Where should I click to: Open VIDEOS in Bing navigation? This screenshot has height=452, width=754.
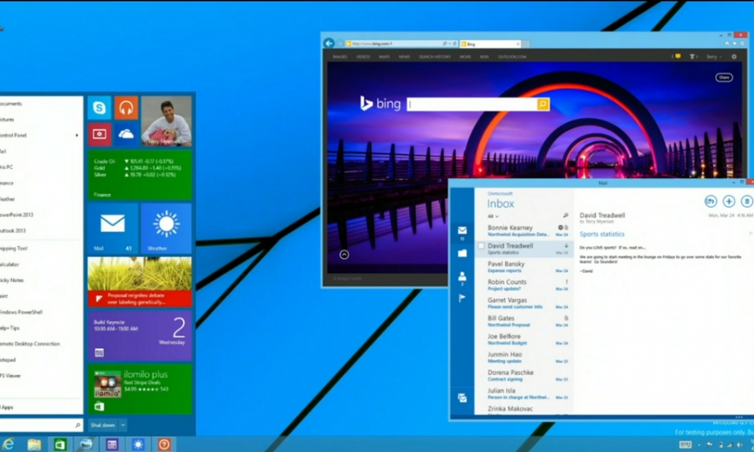(x=363, y=57)
